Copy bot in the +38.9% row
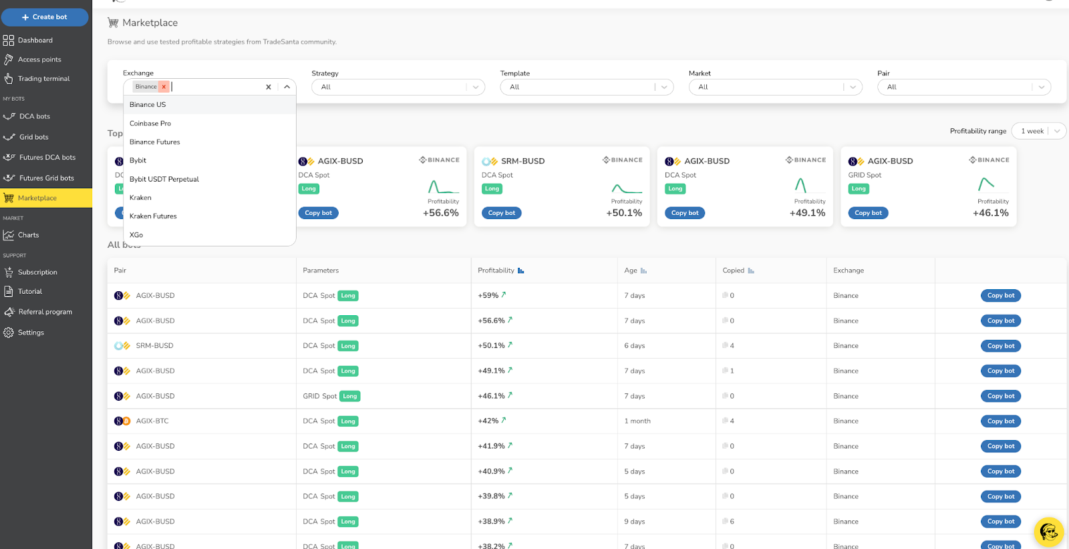The height and width of the screenshot is (549, 1069). click(1001, 522)
